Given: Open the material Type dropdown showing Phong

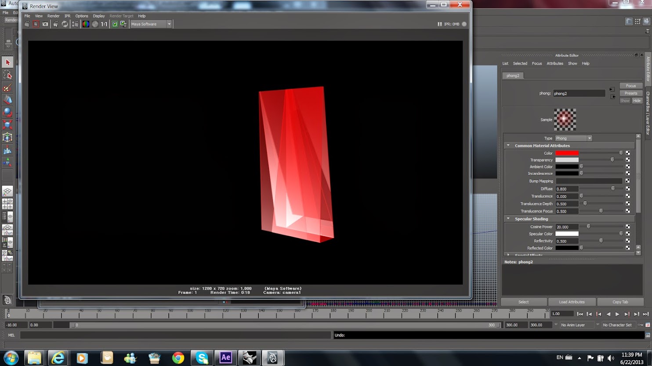Looking at the screenshot, I should [573, 138].
